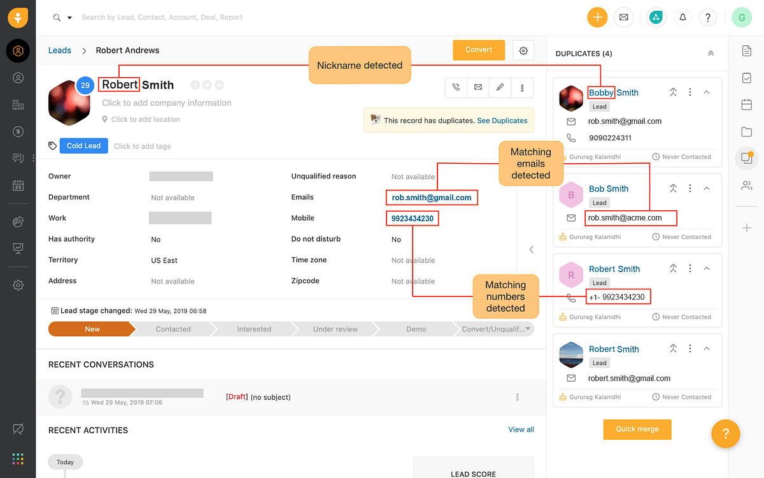Set lead stage to Contacted

point(173,329)
